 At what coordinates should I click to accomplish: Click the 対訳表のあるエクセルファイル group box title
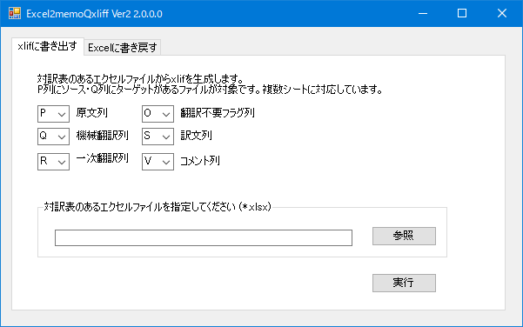point(158,207)
